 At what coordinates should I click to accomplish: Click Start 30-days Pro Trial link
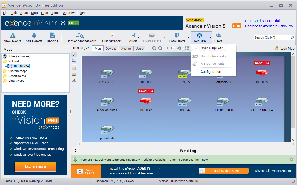pyautogui.click(x=262, y=21)
